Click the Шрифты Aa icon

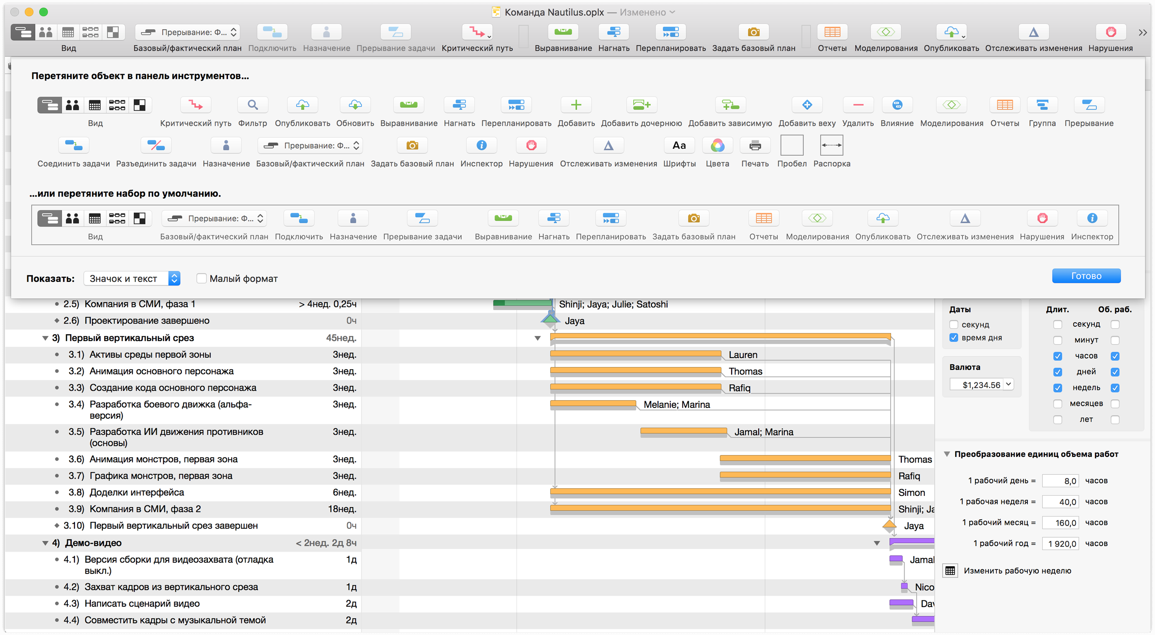[x=679, y=145]
